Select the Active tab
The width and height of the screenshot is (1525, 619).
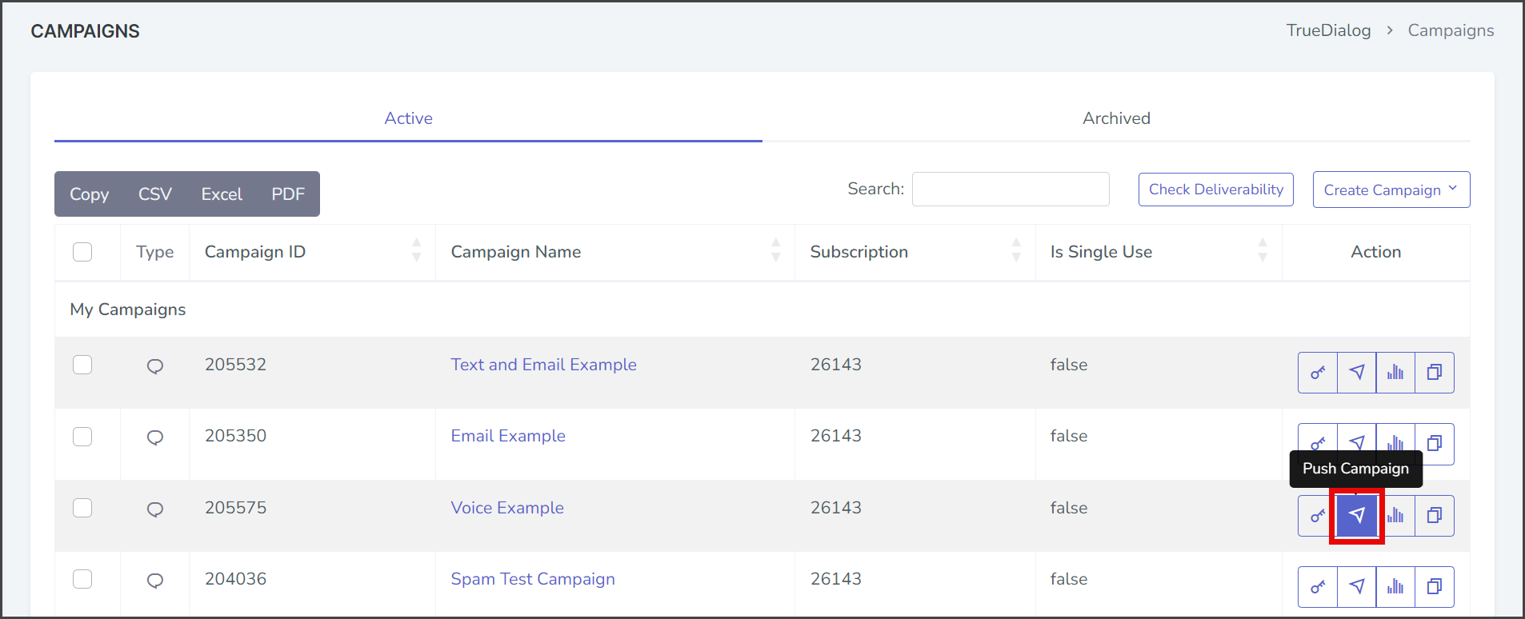(408, 118)
